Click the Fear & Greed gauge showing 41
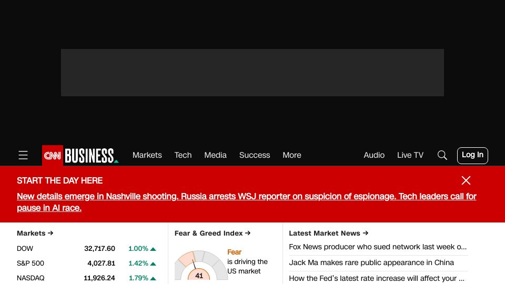The width and height of the screenshot is (505, 284). (x=201, y=265)
